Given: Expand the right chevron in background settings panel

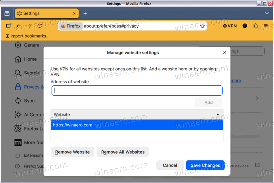Looking at the screenshot, I should tap(257, 98).
